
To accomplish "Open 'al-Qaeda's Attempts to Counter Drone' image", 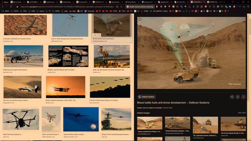I will point(25,25).
